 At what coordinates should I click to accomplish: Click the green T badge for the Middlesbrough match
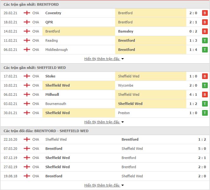(x=205, y=50)
